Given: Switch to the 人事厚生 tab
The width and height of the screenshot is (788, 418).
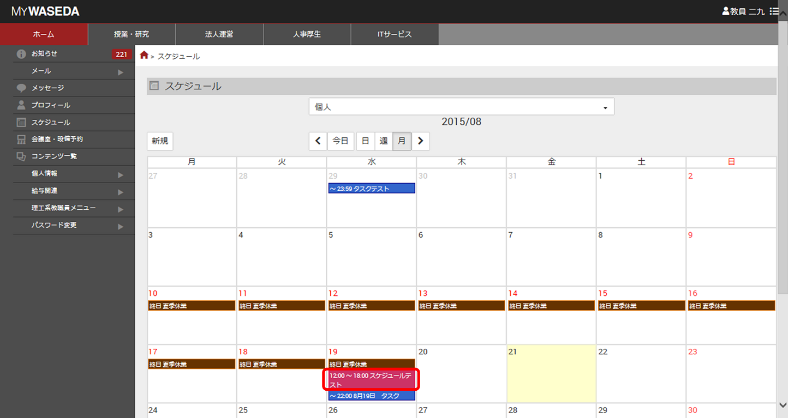Looking at the screenshot, I should pos(307,34).
